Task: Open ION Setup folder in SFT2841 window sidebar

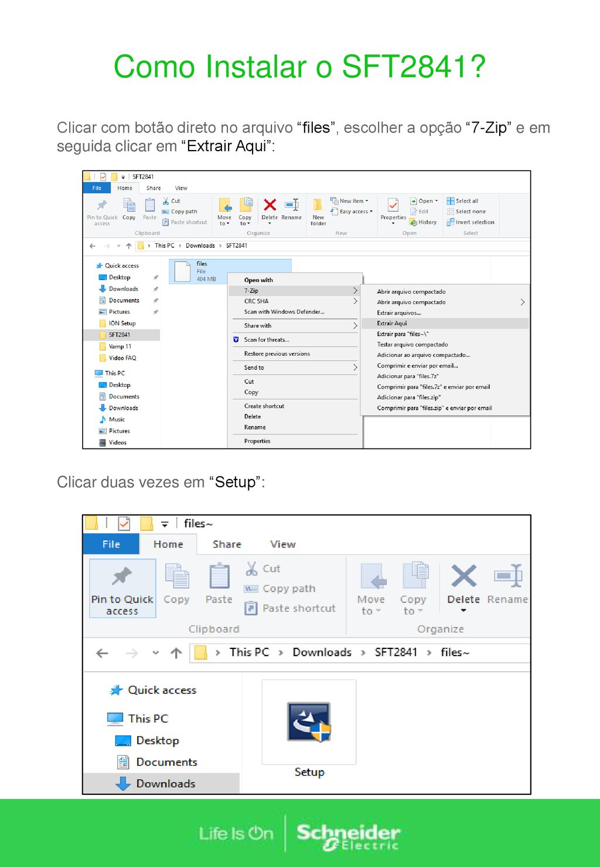Action: pos(122,323)
